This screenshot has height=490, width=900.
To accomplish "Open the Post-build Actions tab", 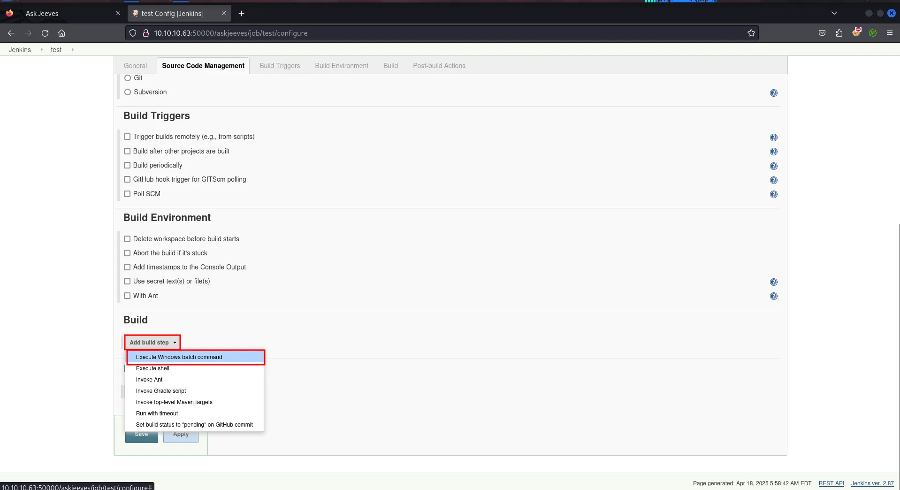I will click(439, 66).
